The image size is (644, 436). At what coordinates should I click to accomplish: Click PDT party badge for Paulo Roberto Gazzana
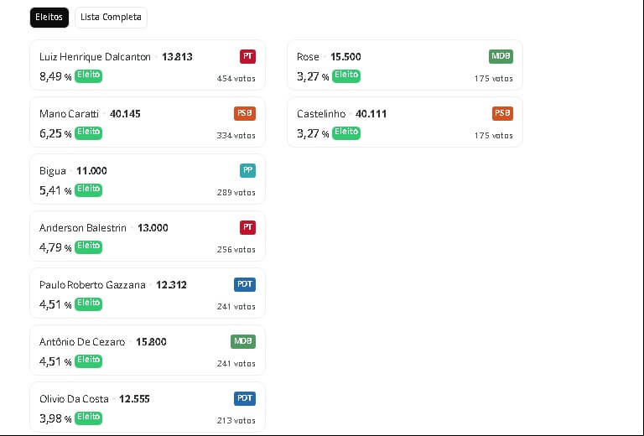[245, 284]
